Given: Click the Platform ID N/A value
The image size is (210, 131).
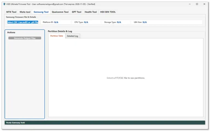Looking at the screenshot, I should pyautogui.click(x=56, y=22).
